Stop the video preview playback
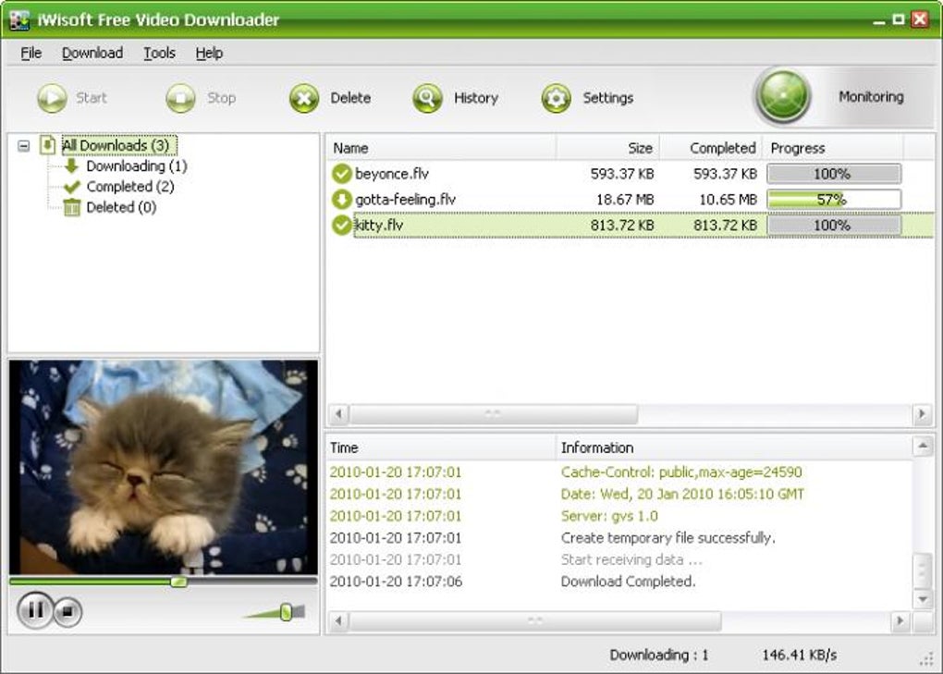 coord(67,612)
